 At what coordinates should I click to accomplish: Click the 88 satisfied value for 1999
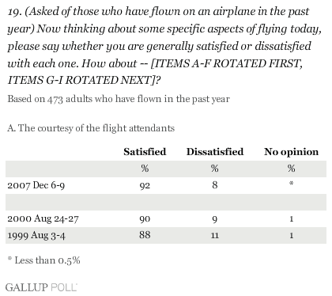pos(145,235)
